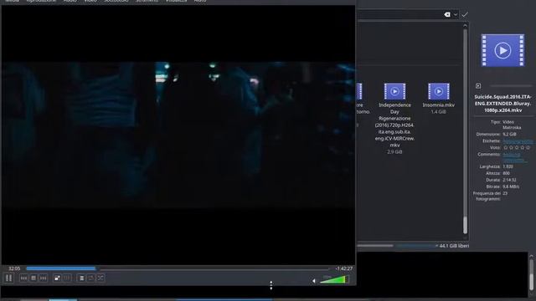Screen dimensions: 536x301
Task: Click the VLC seek bar to jump ahead
Action: click(178, 268)
